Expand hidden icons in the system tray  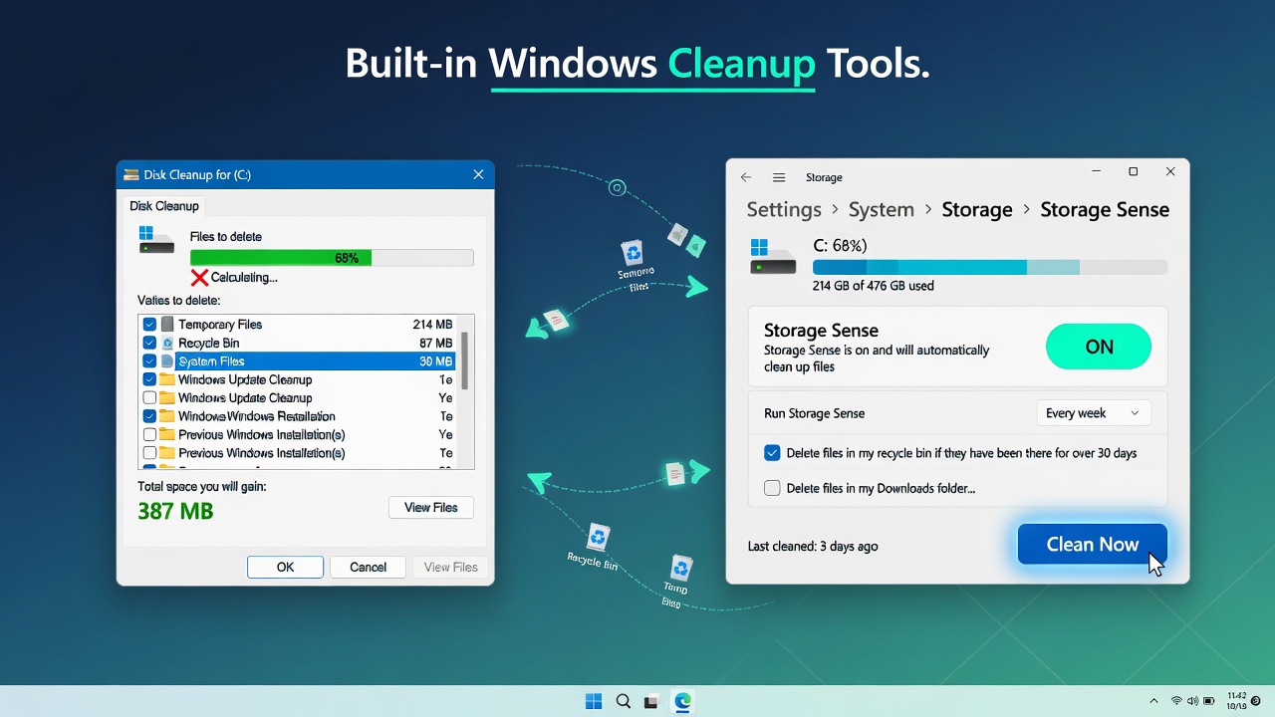(x=1153, y=701)
